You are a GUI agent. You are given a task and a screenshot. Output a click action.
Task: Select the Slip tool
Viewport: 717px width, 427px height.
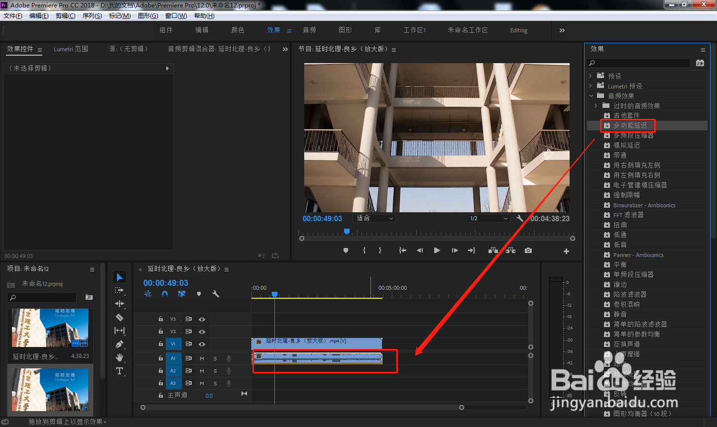point(119,331)
